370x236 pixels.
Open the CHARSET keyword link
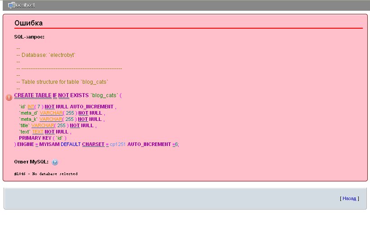coord(93,144)
